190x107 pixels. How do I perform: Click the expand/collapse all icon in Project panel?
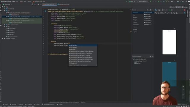[x=35, y=4]
